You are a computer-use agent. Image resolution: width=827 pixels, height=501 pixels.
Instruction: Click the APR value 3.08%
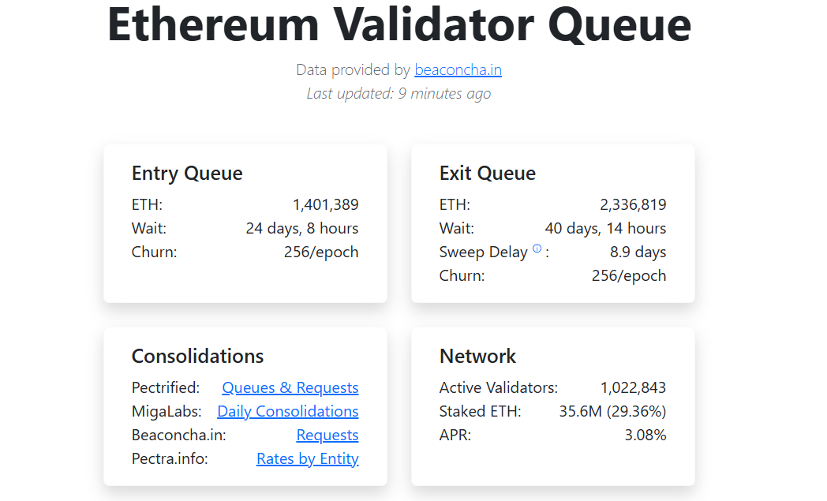click(645, 436)
